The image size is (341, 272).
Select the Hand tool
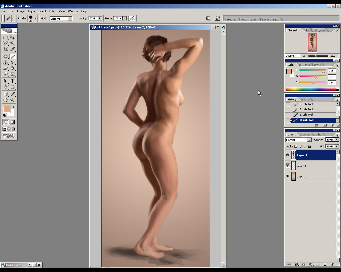pyautogui.click(x=6, y=100)
